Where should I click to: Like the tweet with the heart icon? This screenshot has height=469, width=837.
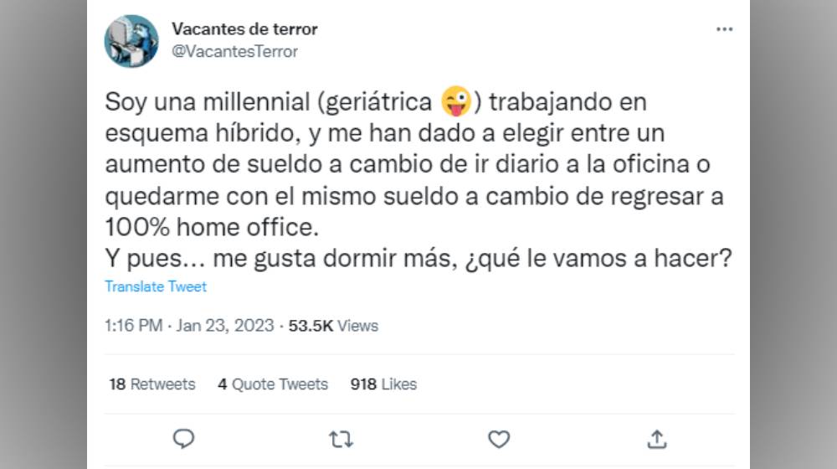point(499,439)
